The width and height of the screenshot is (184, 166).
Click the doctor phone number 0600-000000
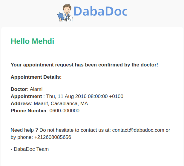pyautogui.click(x=65, y=111)
